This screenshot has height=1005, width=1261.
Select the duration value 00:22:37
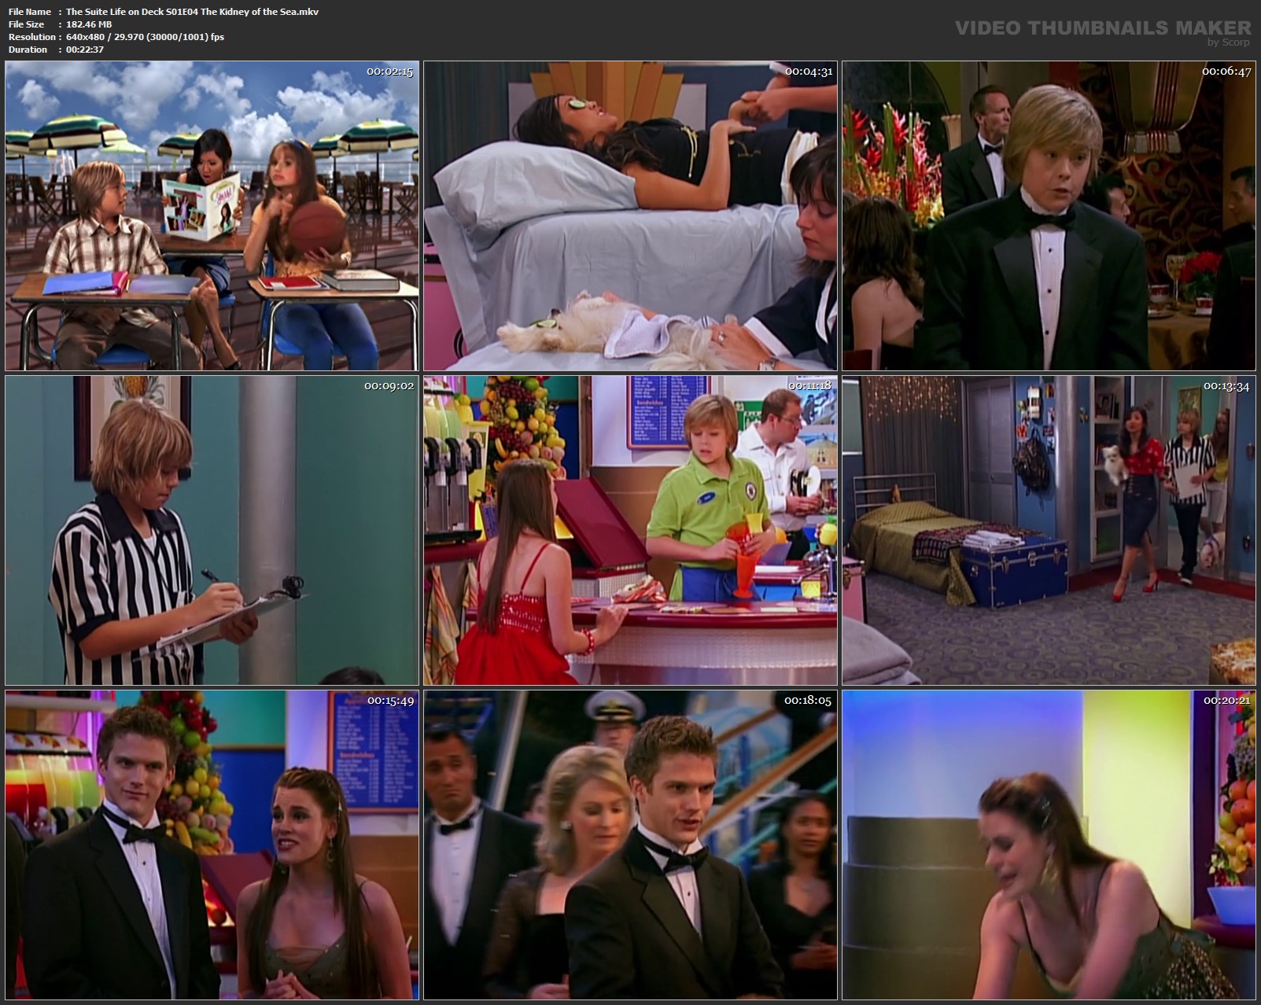[x=85, y=50]
